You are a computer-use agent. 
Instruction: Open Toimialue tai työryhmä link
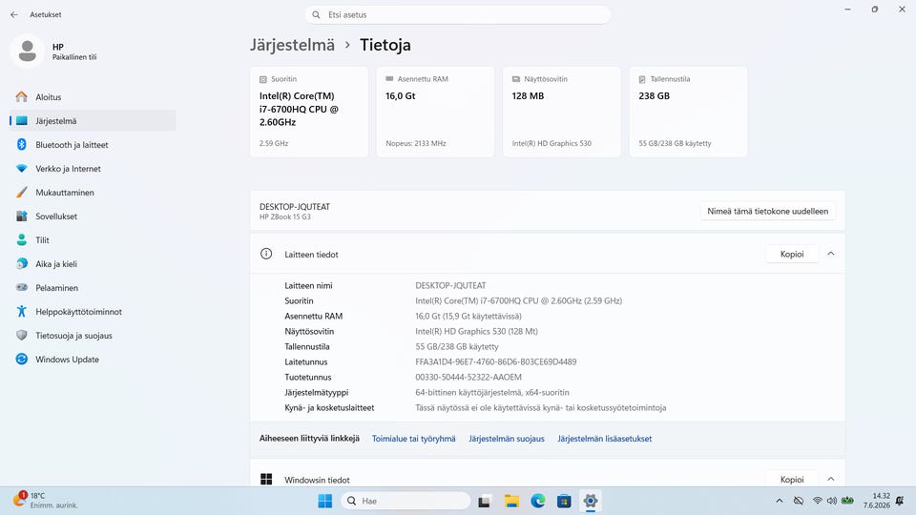pyautogui.click(x=413, y=439)
